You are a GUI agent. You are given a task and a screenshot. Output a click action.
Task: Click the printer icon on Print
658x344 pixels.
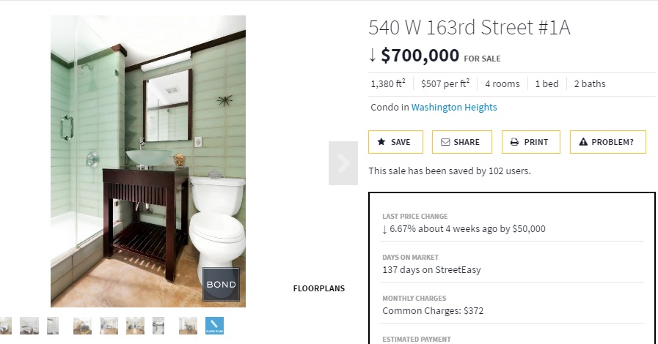(514, 142)
